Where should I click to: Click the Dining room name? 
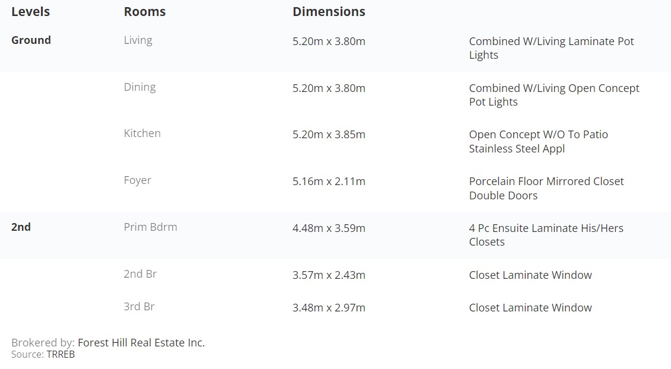[139, 87]
